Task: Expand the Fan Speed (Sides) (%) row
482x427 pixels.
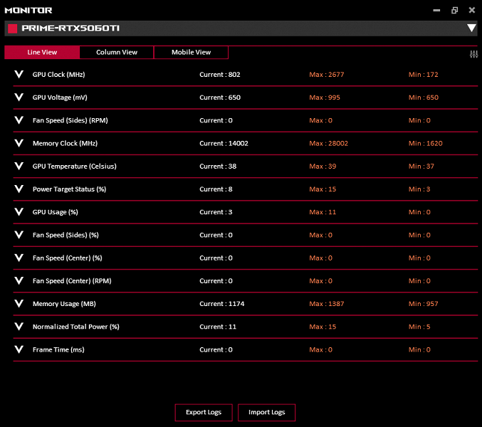Action: click(x=19, y=235)
